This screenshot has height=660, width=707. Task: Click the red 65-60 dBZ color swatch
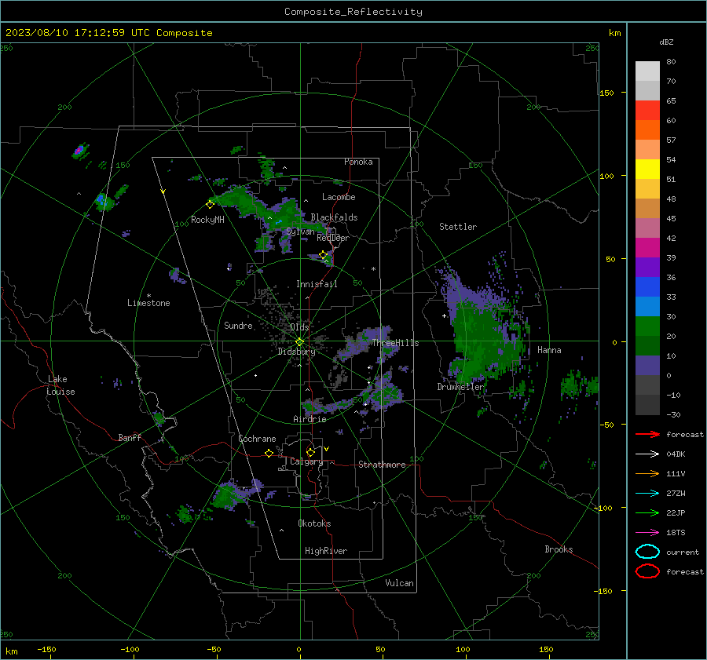[x=647, y=111]
